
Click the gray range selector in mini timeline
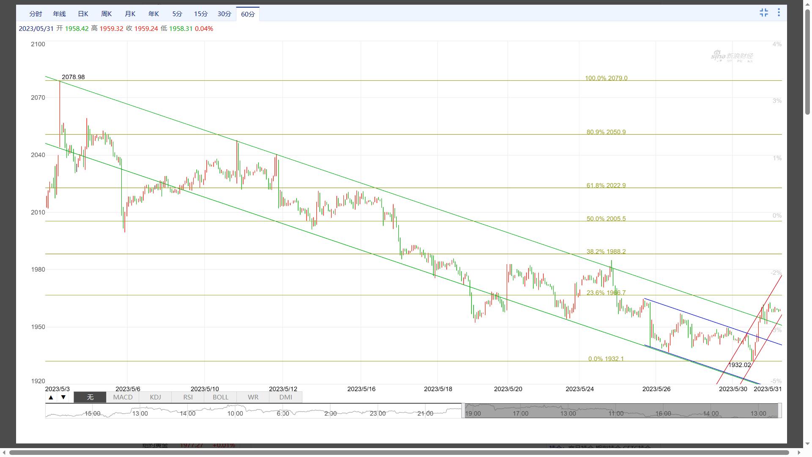point(621,411)
